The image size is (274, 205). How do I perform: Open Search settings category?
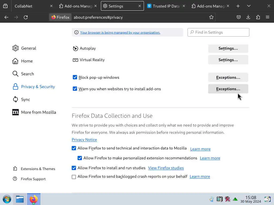[x=23, y=74]
